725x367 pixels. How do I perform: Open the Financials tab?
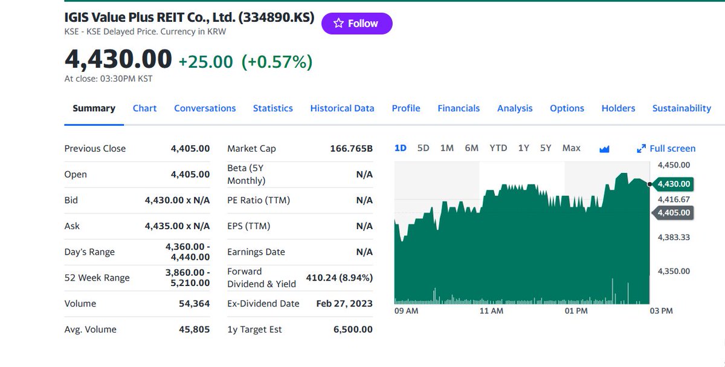[x=459, y=108]
